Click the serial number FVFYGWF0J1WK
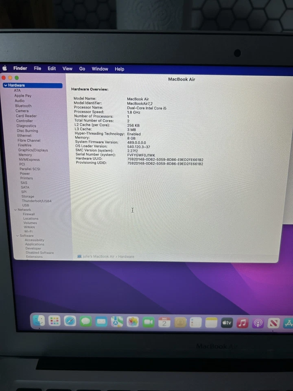Screen dimensions: 293x391 [141, 155]
